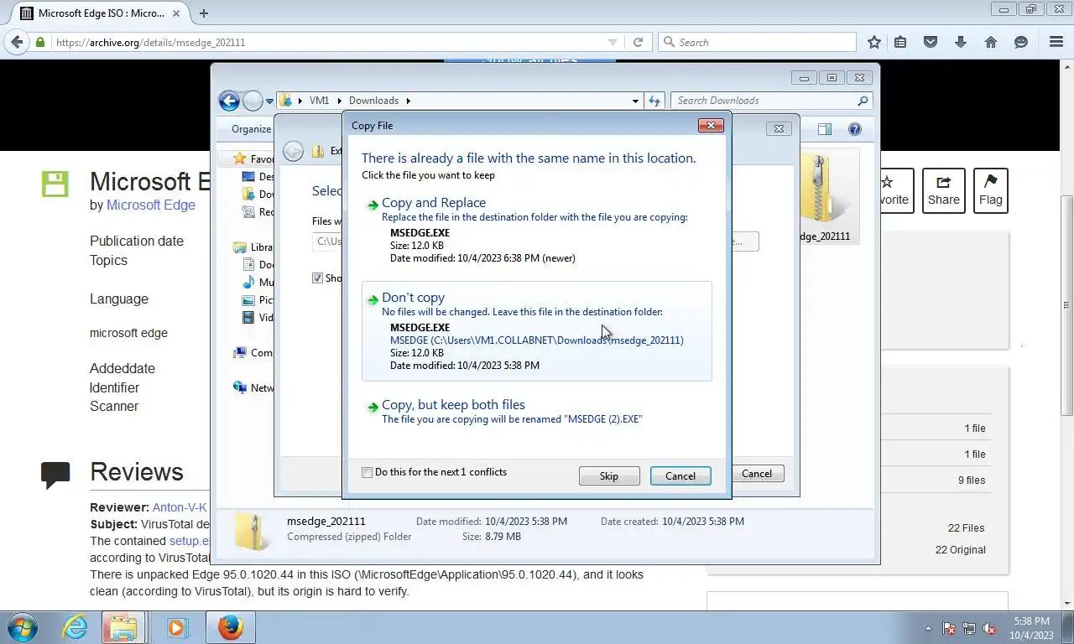Close the Copy File dialog
The image size is (1074, 644).
(x=711, y=125)
